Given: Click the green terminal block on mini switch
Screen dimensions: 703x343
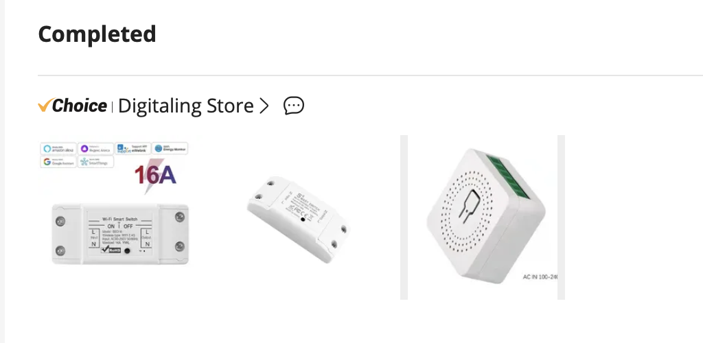Looking at the screenshot, I should (509, 177).
